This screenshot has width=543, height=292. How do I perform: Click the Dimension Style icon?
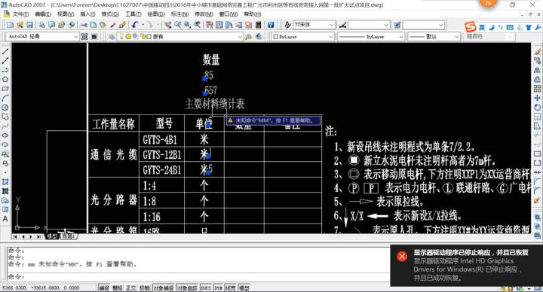click(x=342, y=25)
